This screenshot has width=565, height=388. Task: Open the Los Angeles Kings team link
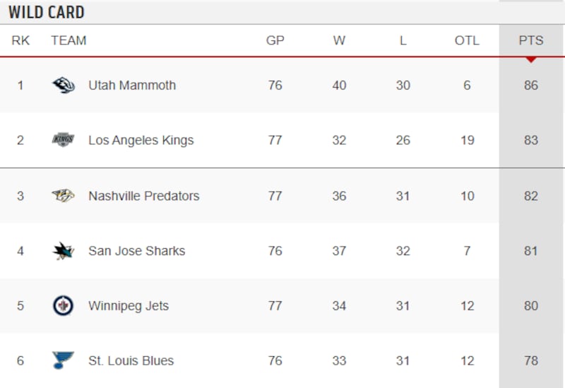141,140
